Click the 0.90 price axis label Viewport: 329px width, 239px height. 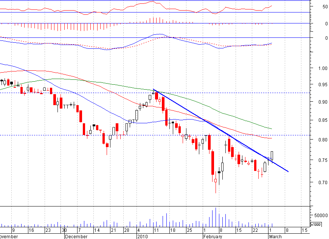[x=323, y=102]
